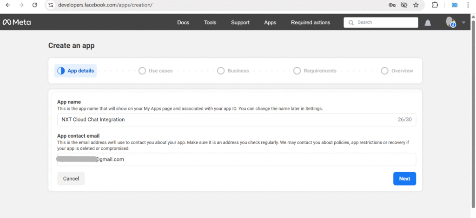The width and height of the screenshot is (476, 218).
Task: Open the browser extensions puzzle icon
Action: point(435,5)
